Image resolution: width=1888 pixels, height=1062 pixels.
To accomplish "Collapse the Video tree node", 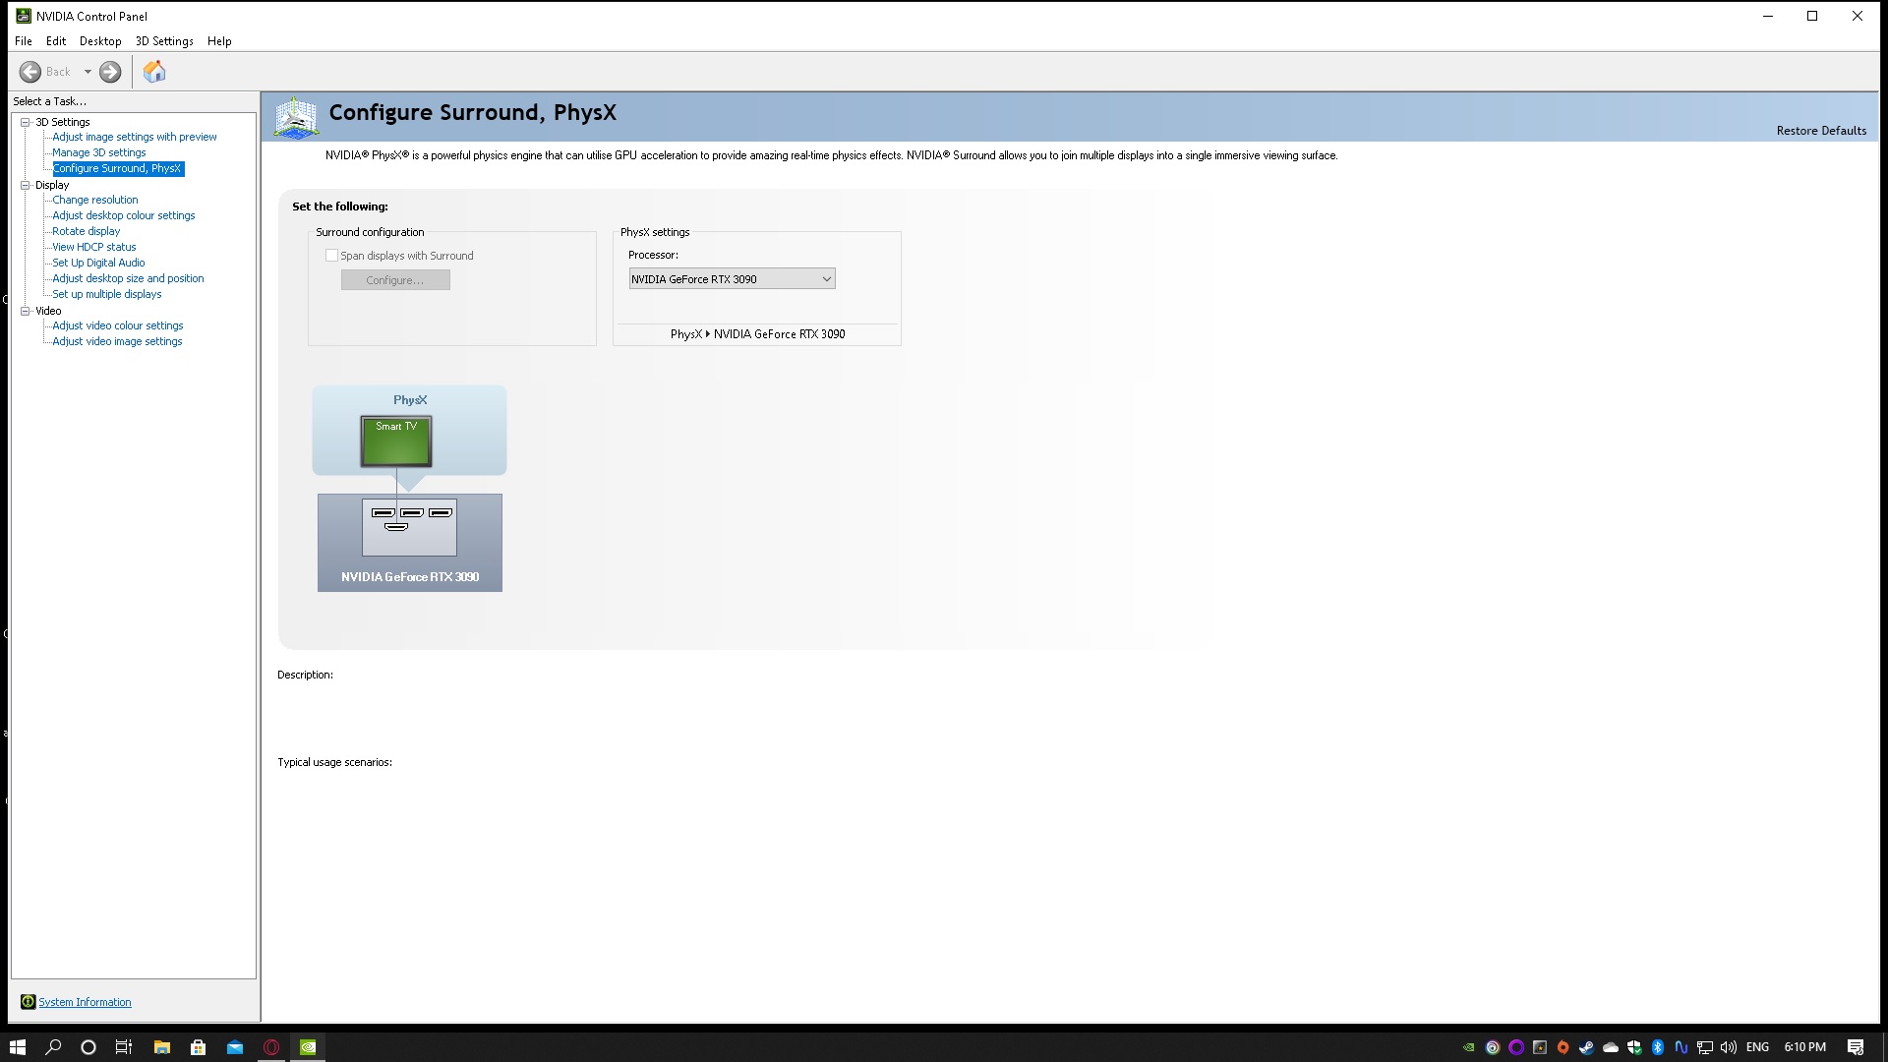I will pyautogui.click(x=26, y=311).
